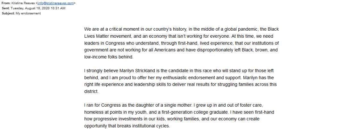Click the words "leaders in Congress"
Screen dimensions: 344x129
click(x=102, y=43)
